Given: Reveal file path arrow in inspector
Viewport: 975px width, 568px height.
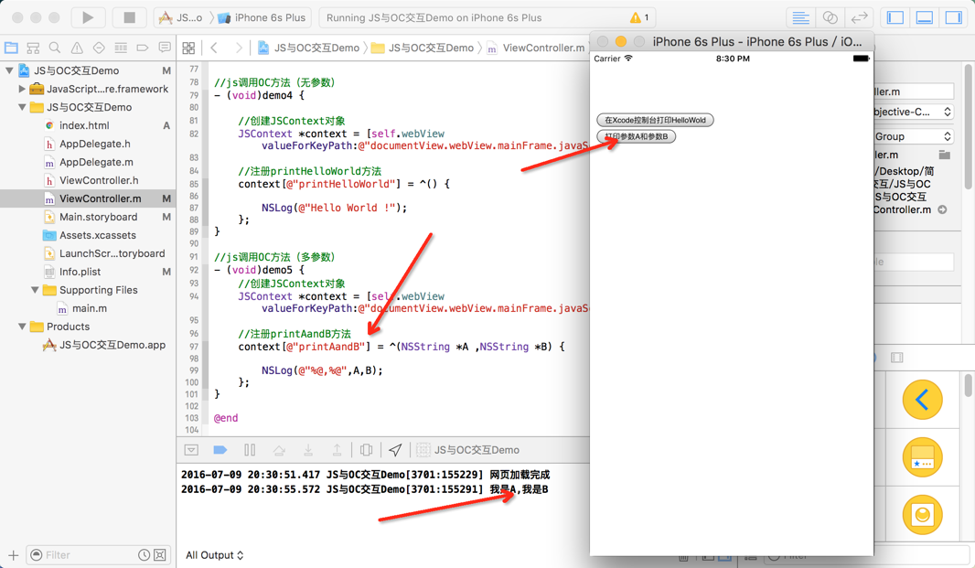Looking at the screenshot, I should coord(943,209).
